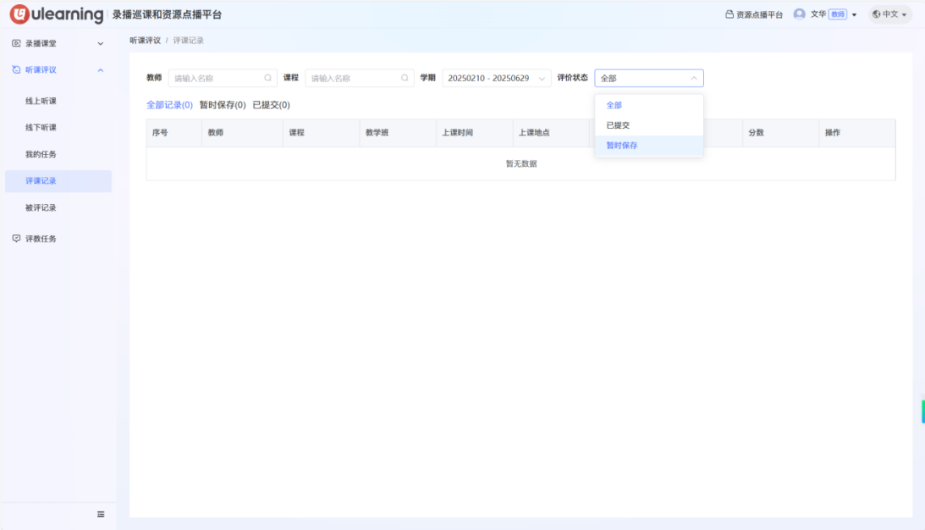Click the 评教任务 sidebar icon
The image size is (925, 530).
(16, 239)
